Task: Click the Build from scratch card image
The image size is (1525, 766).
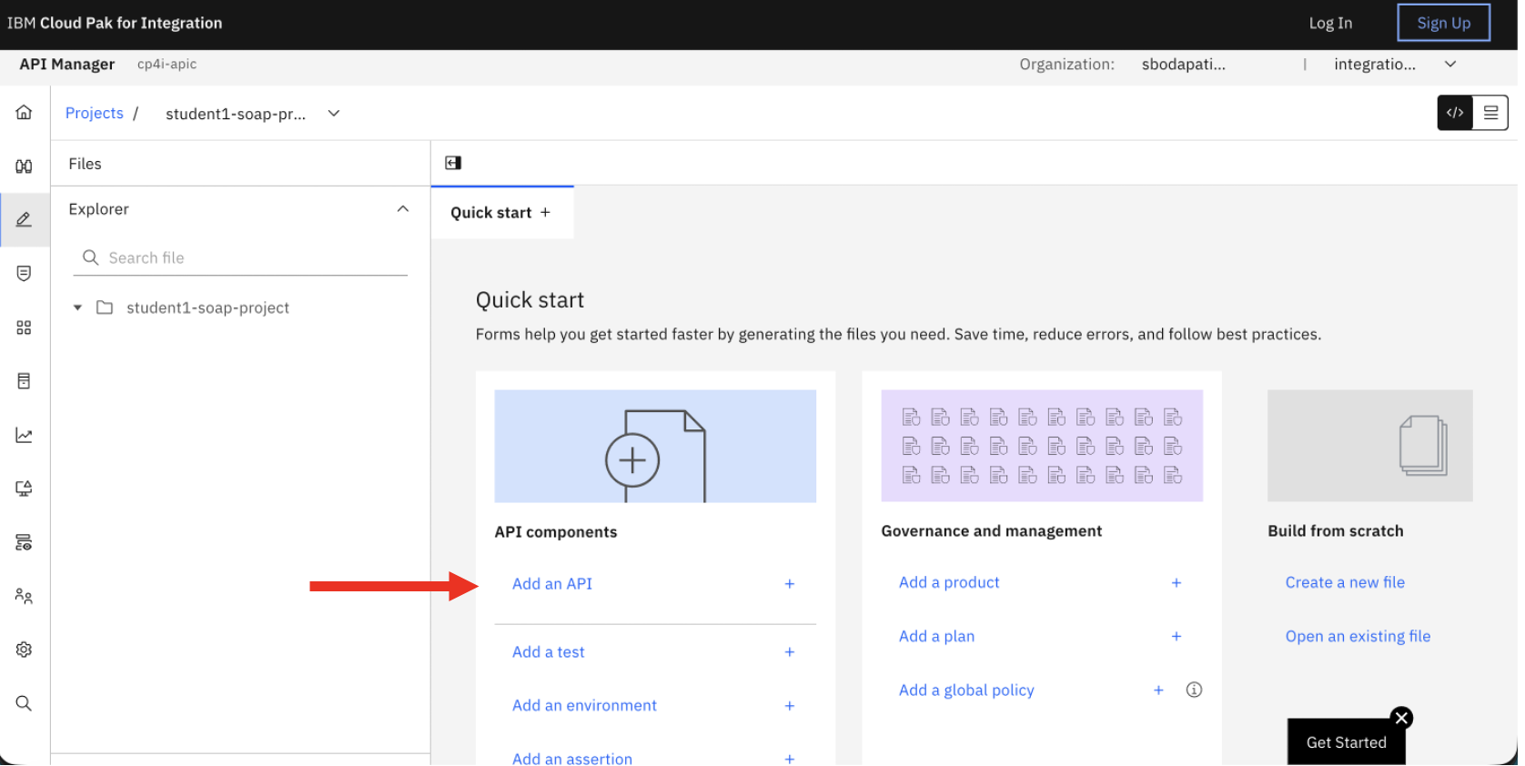Action: pos(1369,446)
